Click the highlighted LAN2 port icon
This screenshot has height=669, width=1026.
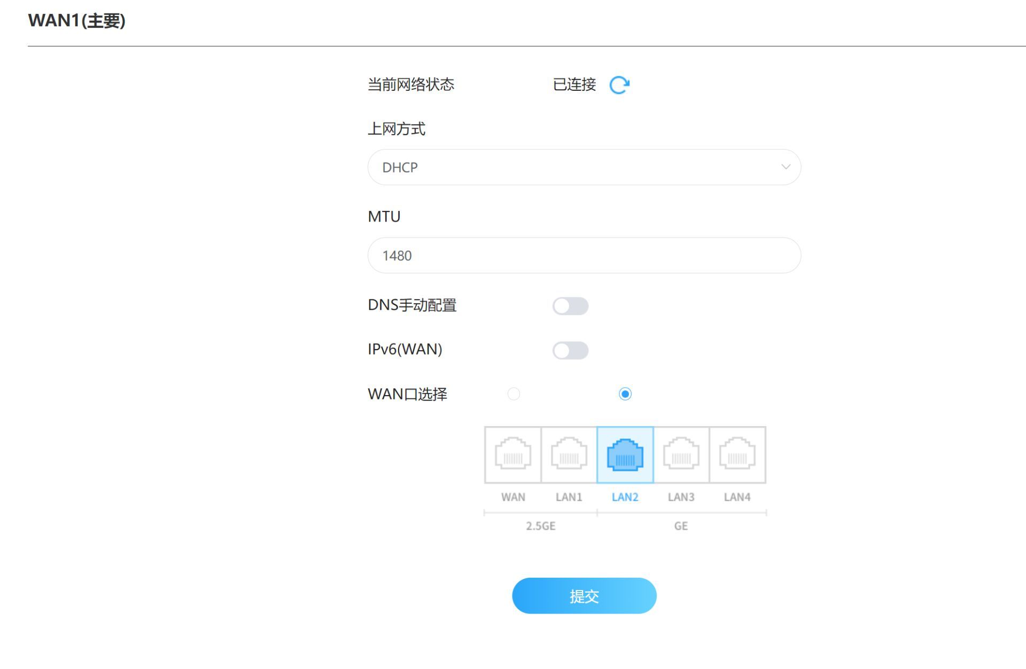pyautogui.click(x=625, y=454)
